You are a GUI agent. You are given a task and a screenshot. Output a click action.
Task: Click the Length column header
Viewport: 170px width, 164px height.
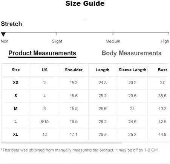pos(103,70)
